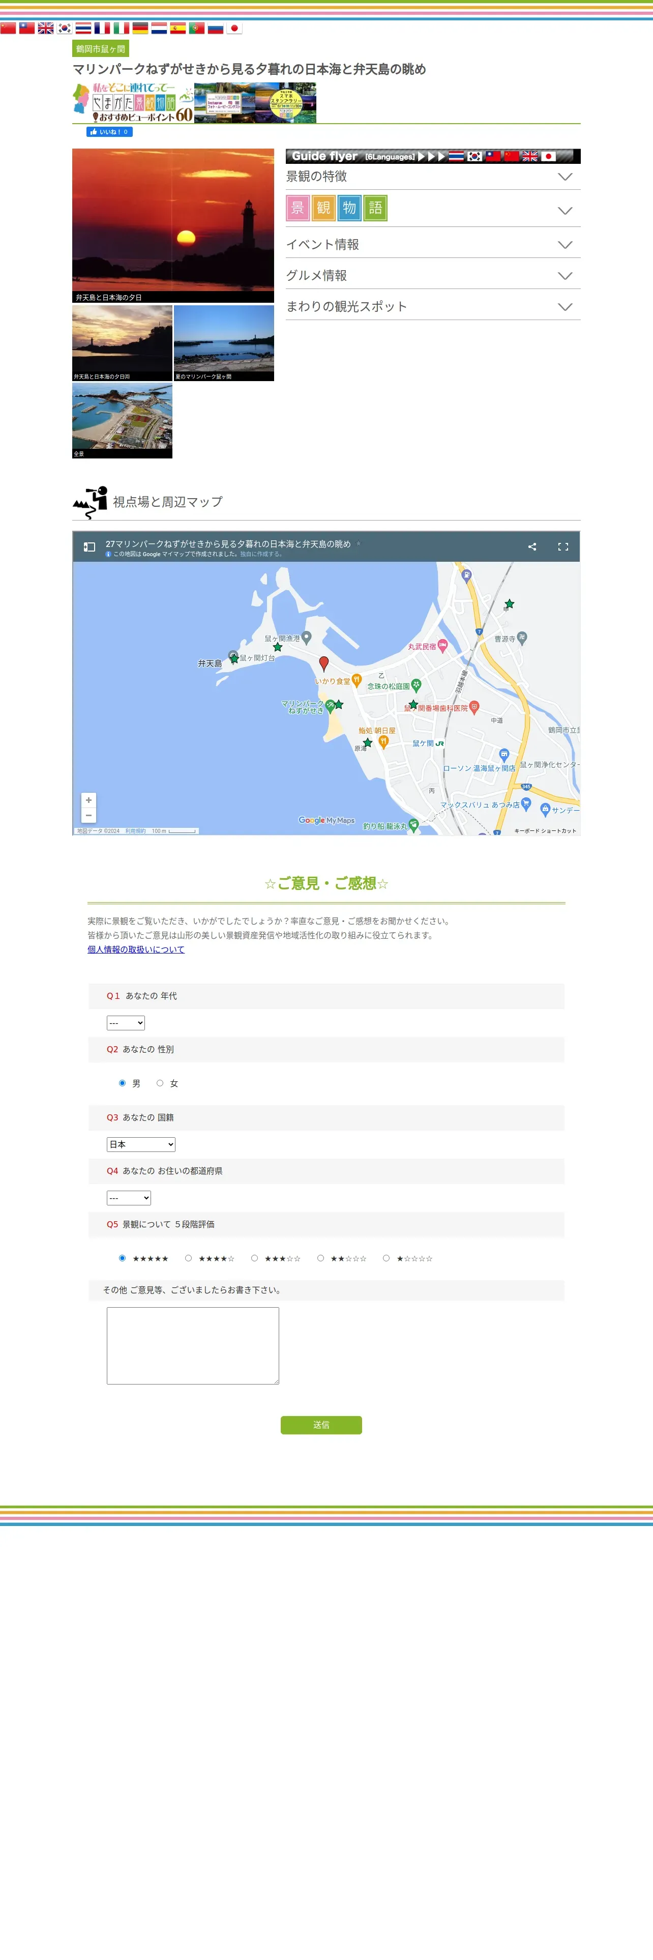Open the second sunset thumbnail 弁天島と日本海の夕日
The image size is (653, 1960).
(x=123, y=343)
